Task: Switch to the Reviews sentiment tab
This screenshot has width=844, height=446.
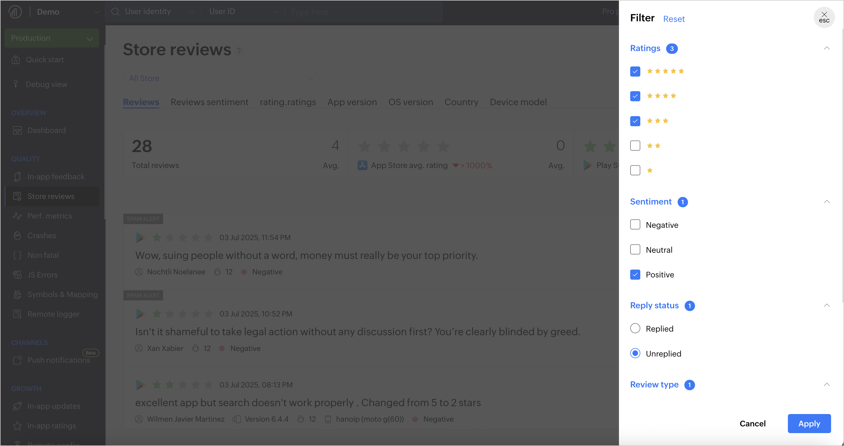Action: click(x=209, y=102)
